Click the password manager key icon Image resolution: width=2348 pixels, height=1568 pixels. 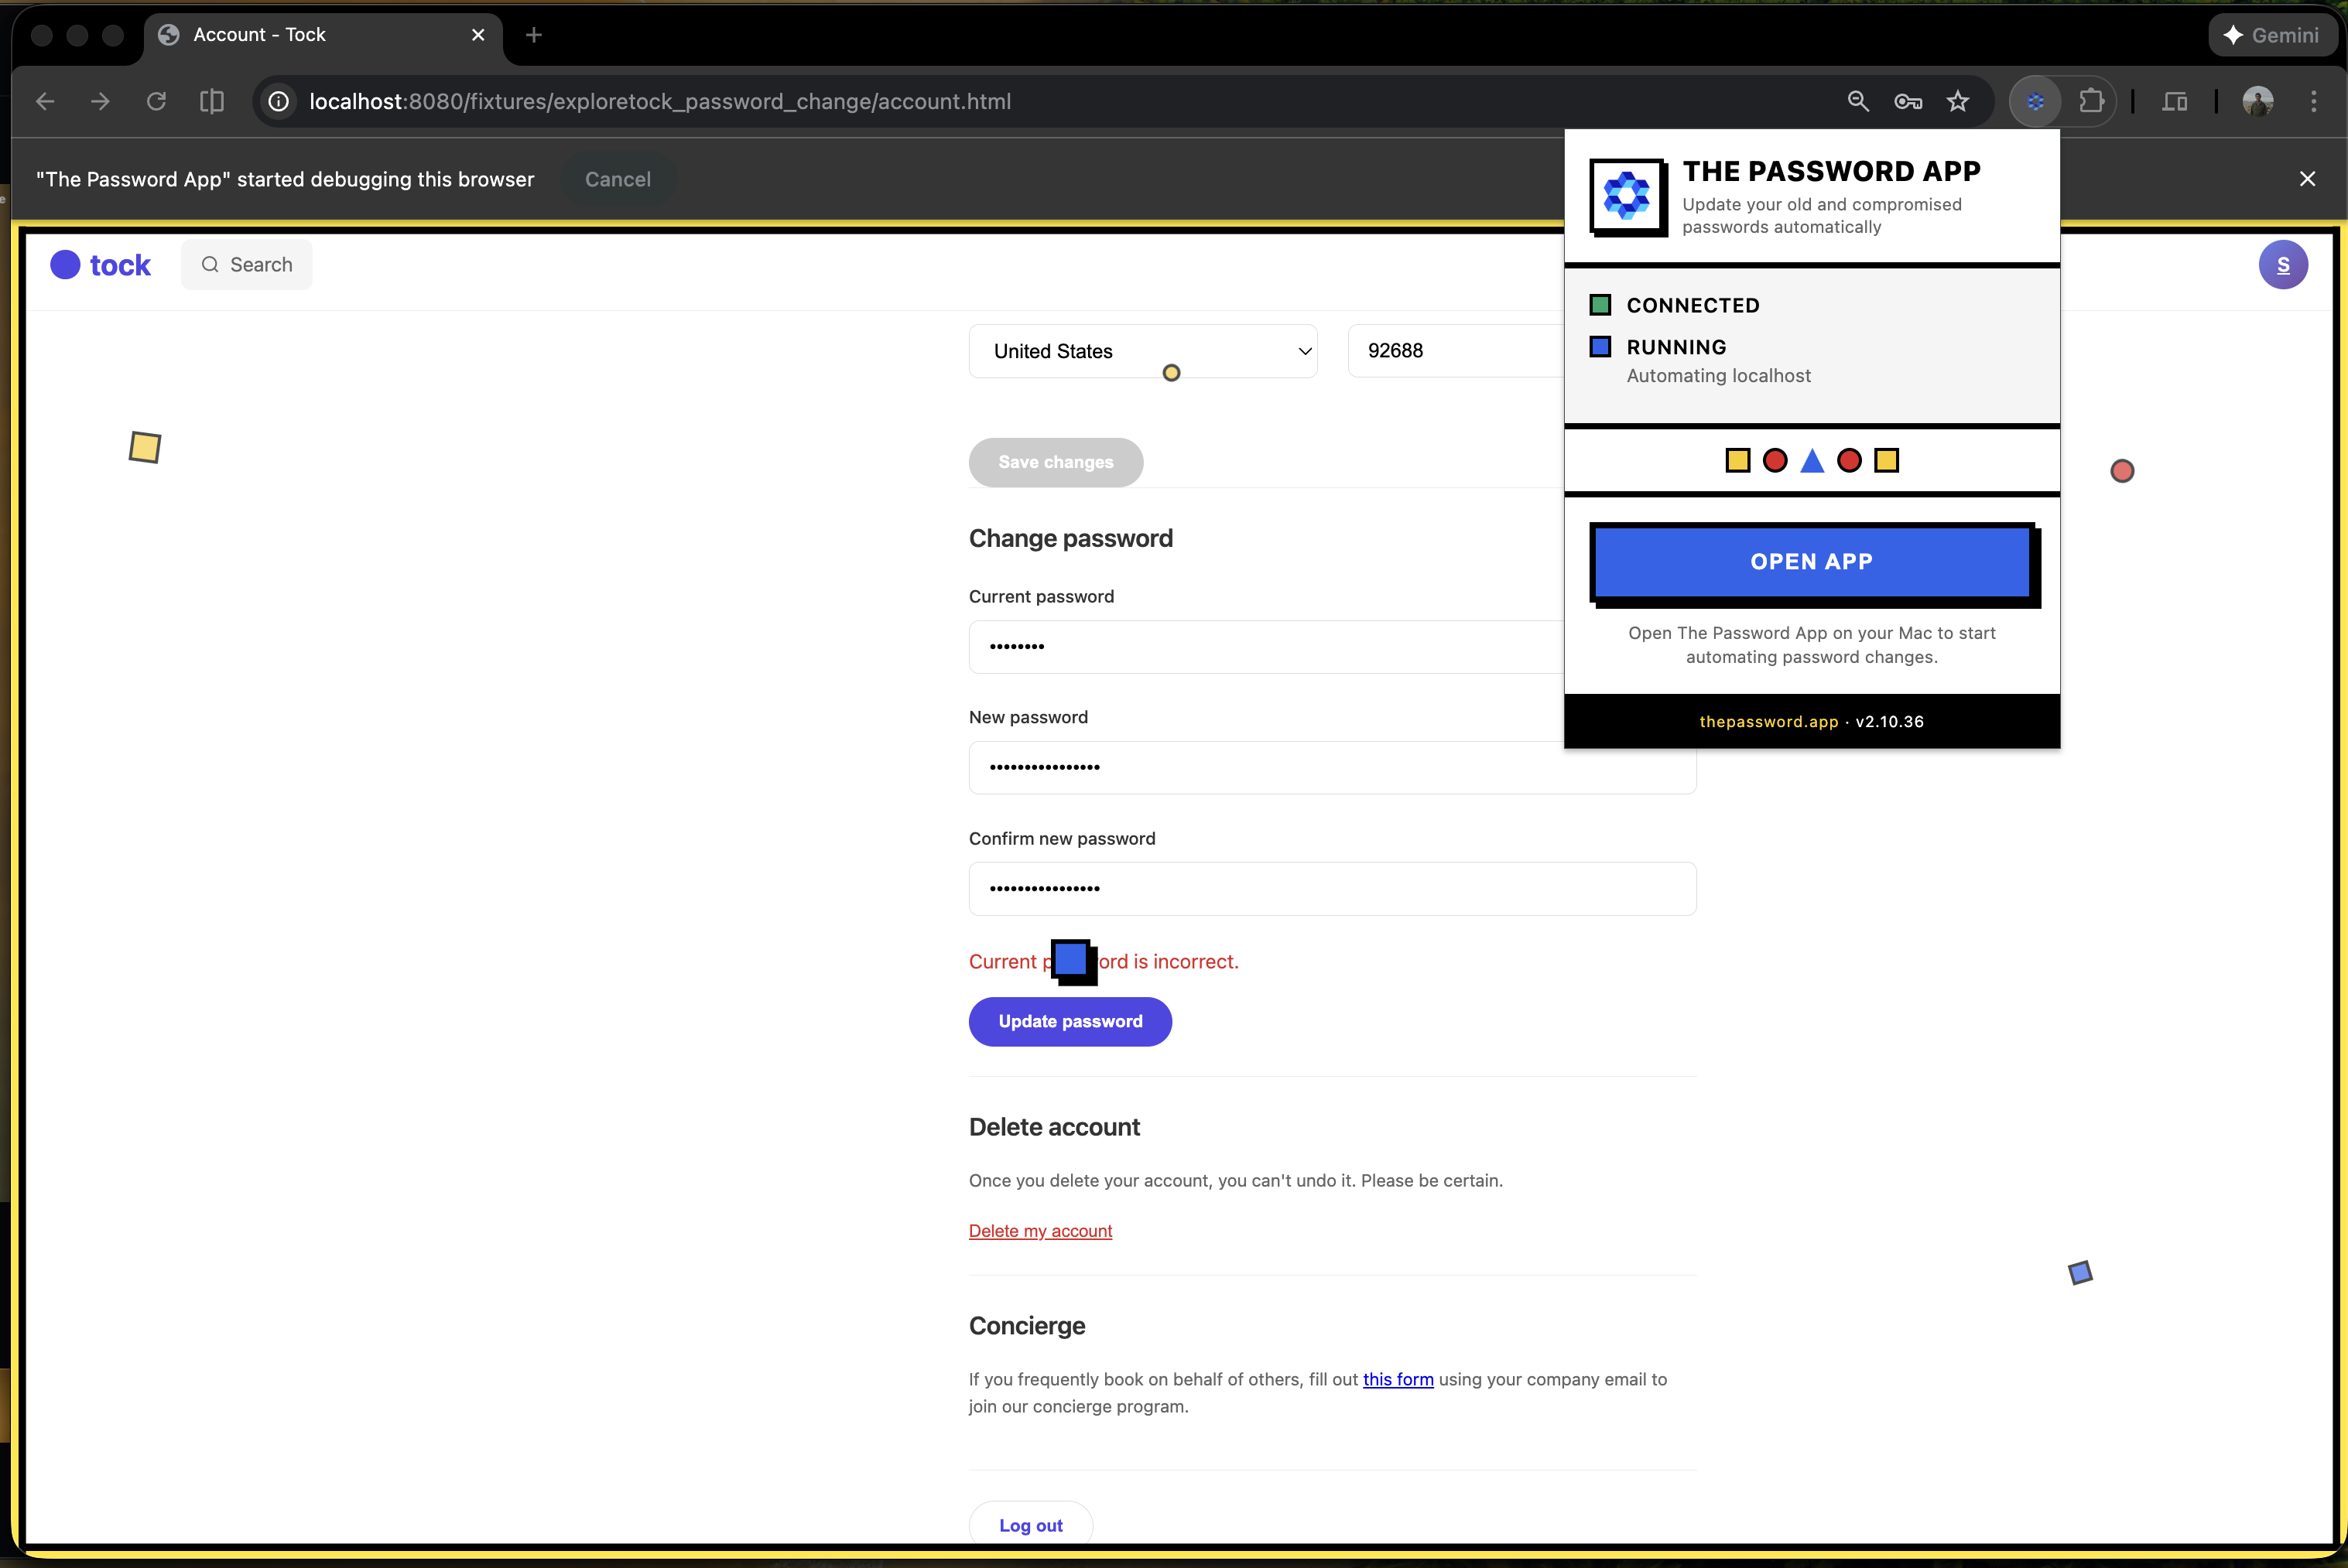coord(1907,101)
